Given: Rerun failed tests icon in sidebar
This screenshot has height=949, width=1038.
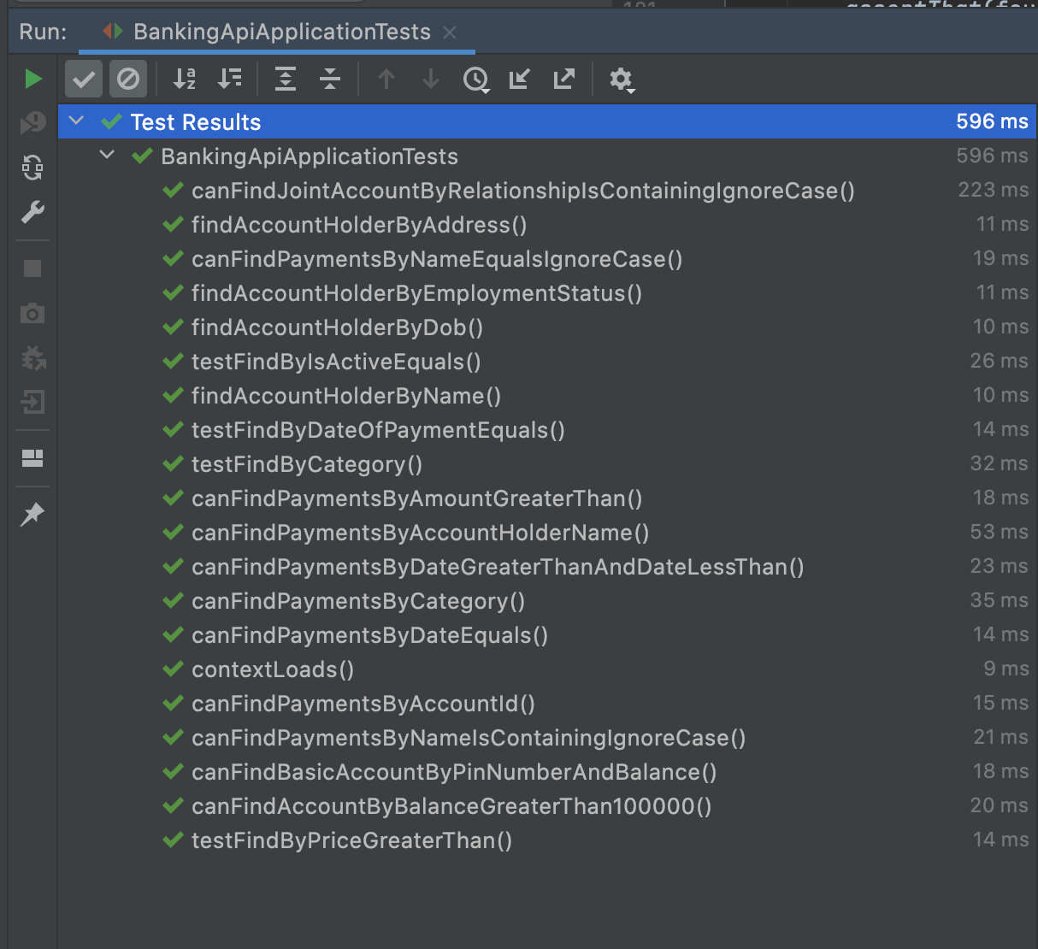Looking at the screenshot, I should coord(33,123).
